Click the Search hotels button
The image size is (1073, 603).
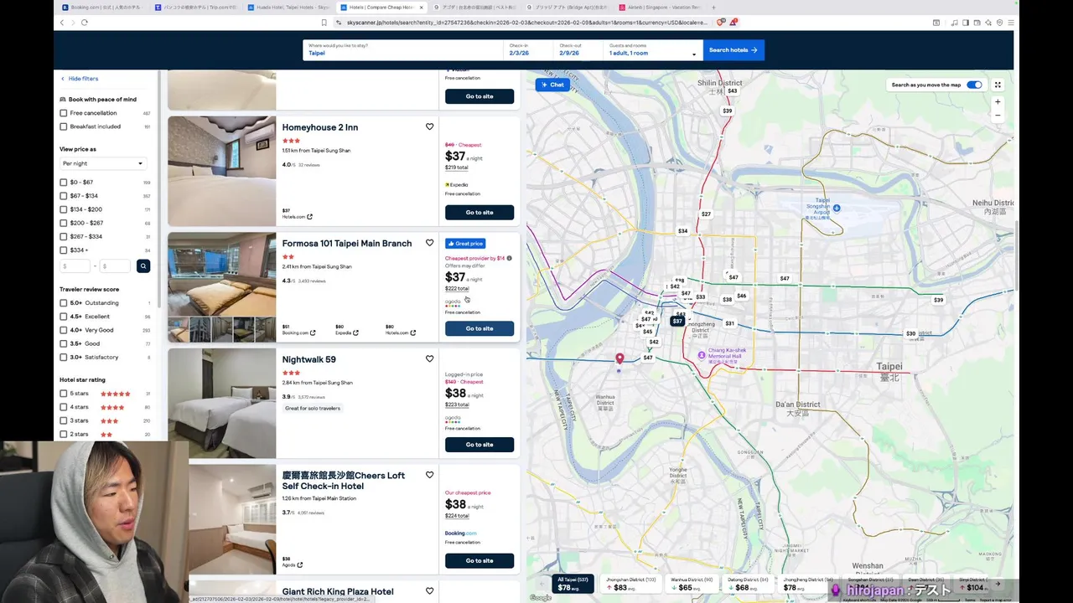733,49
